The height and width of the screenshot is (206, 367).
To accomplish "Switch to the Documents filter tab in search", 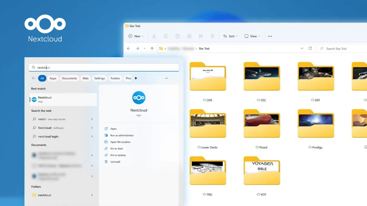I will pyautogui.click(x=69, y=78).
